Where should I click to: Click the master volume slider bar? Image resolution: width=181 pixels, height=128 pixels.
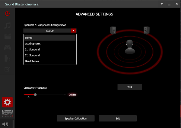pos(13,124)
